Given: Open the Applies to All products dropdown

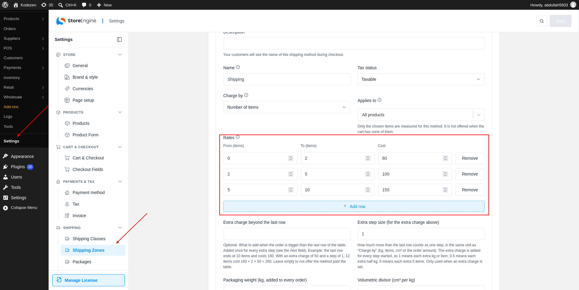Looking at the screenshot, I should click(x=421, y=115).
